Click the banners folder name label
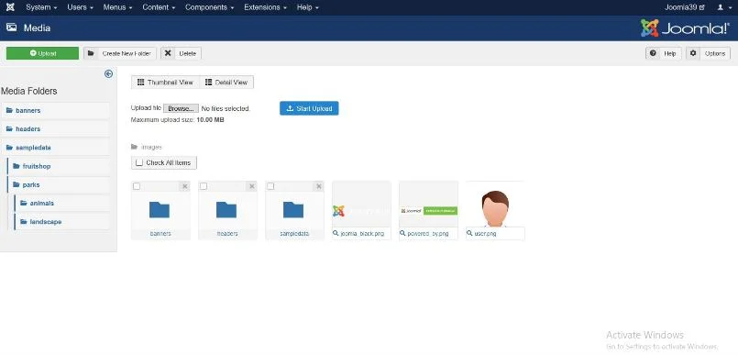Image resolution: width=738 pixels, height=355 pixels. [x=160, y=234]
